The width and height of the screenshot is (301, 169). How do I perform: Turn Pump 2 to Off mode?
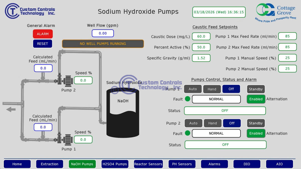232,123
